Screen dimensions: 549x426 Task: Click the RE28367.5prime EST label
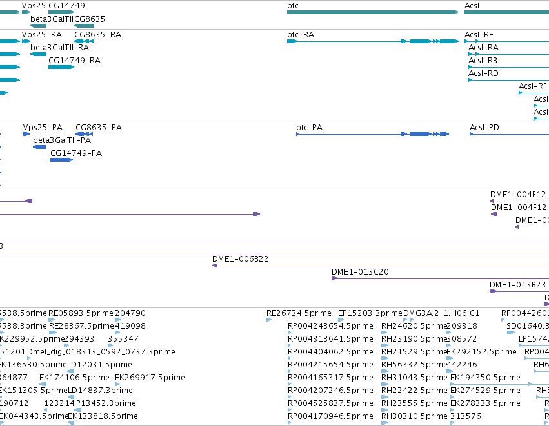point(81,326)
